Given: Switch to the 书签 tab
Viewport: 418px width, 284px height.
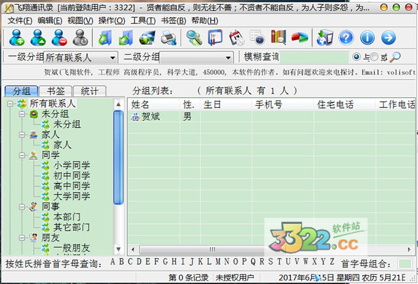Looking at the screenshot, I should coord(56,91).
